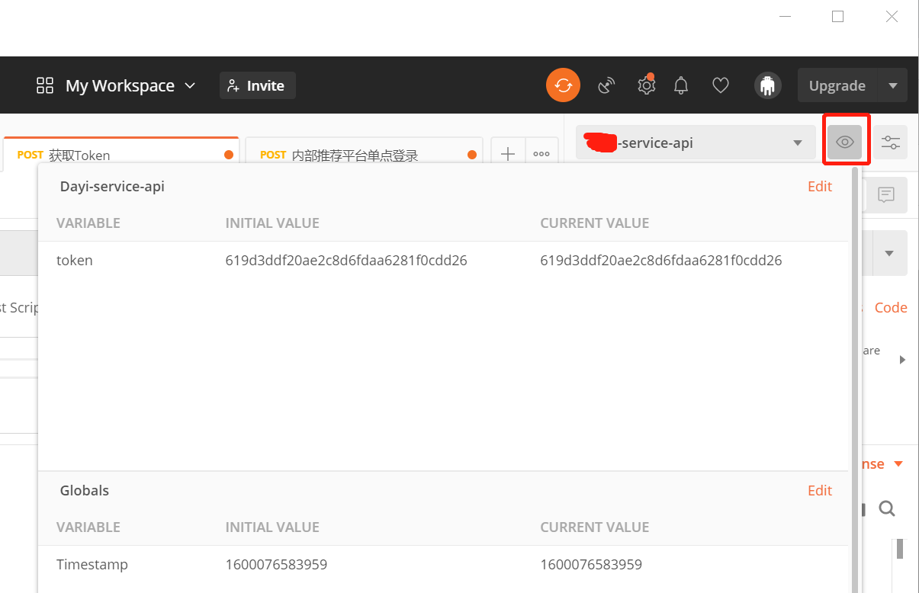Click the search magnifier in the response panel
Screen dimensions: 919x593
(887, 508)
